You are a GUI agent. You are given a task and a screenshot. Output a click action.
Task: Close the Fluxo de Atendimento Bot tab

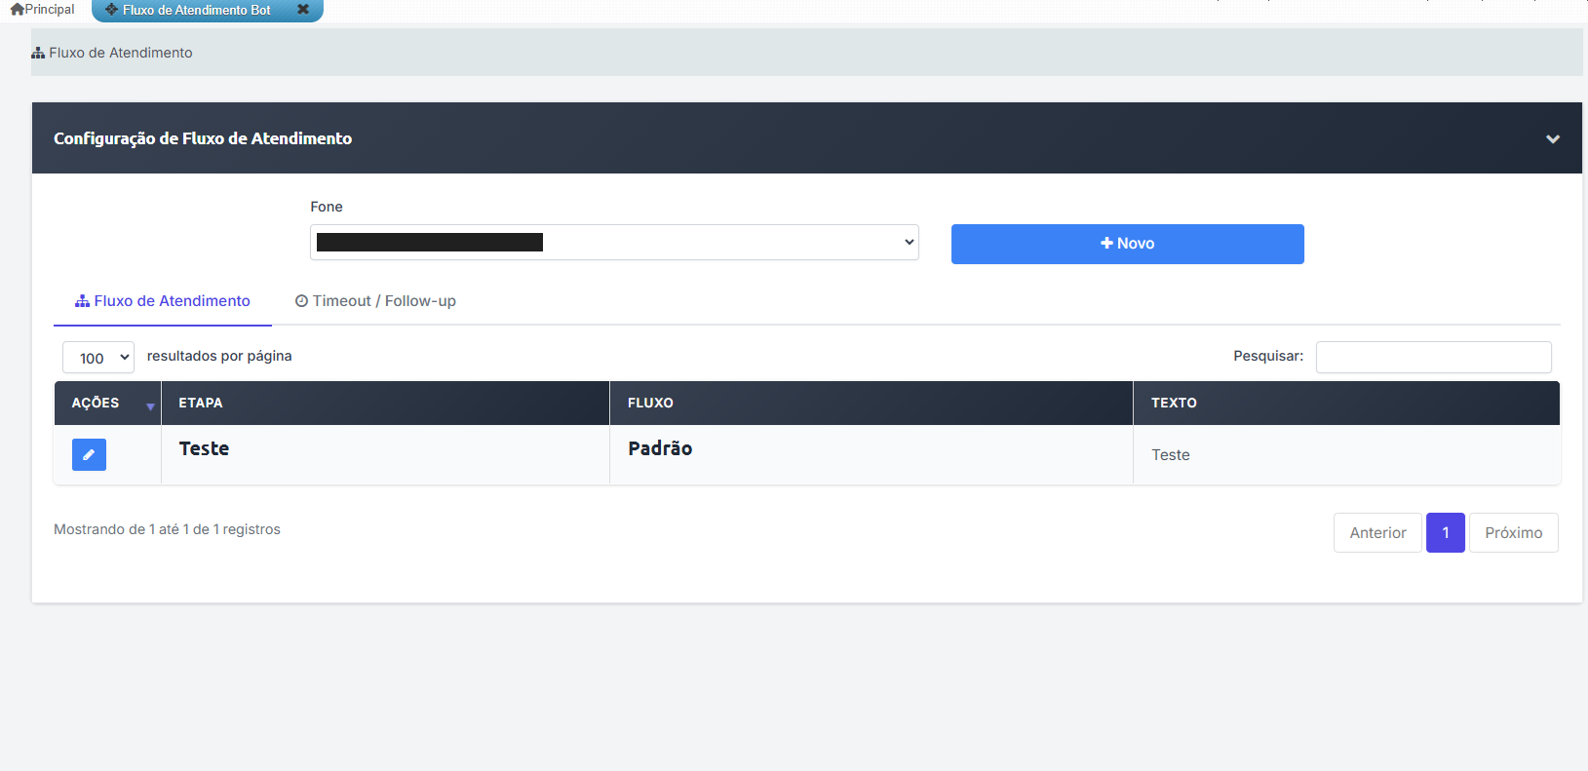pos(303,10)
